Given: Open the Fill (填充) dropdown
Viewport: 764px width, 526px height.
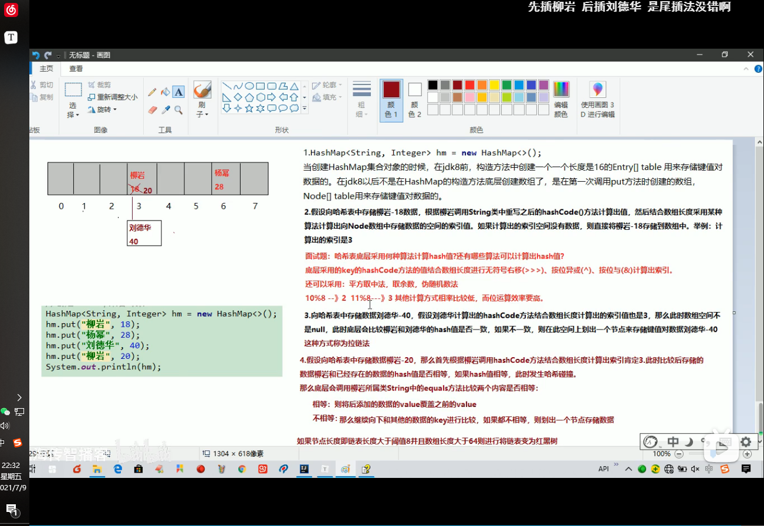Looking at the screenshot, I should pyautogui.click(x=326, y=97).
